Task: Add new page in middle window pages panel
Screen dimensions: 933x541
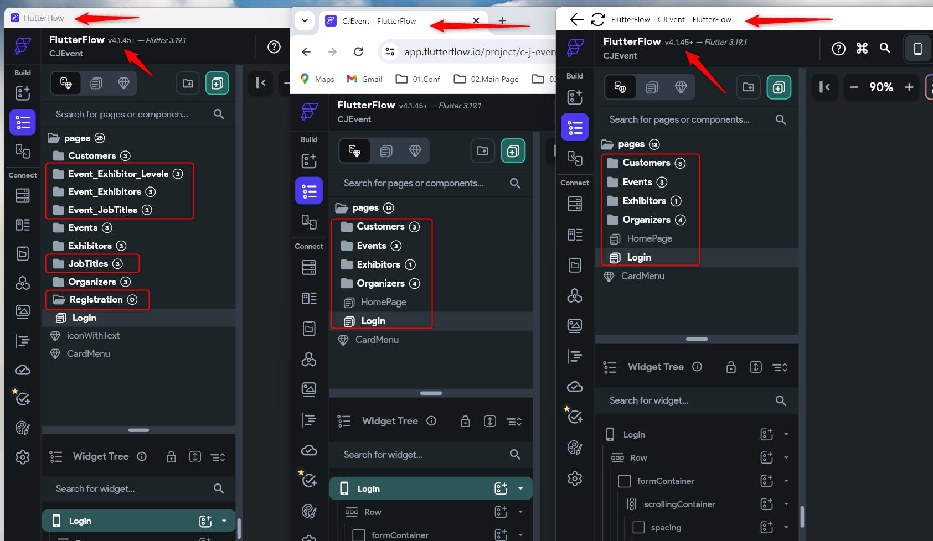Action: [513, 151]
